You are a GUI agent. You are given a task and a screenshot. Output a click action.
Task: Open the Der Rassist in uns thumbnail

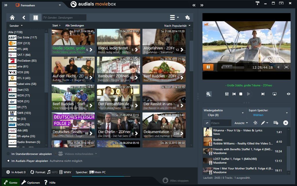(x=164, y=97)
